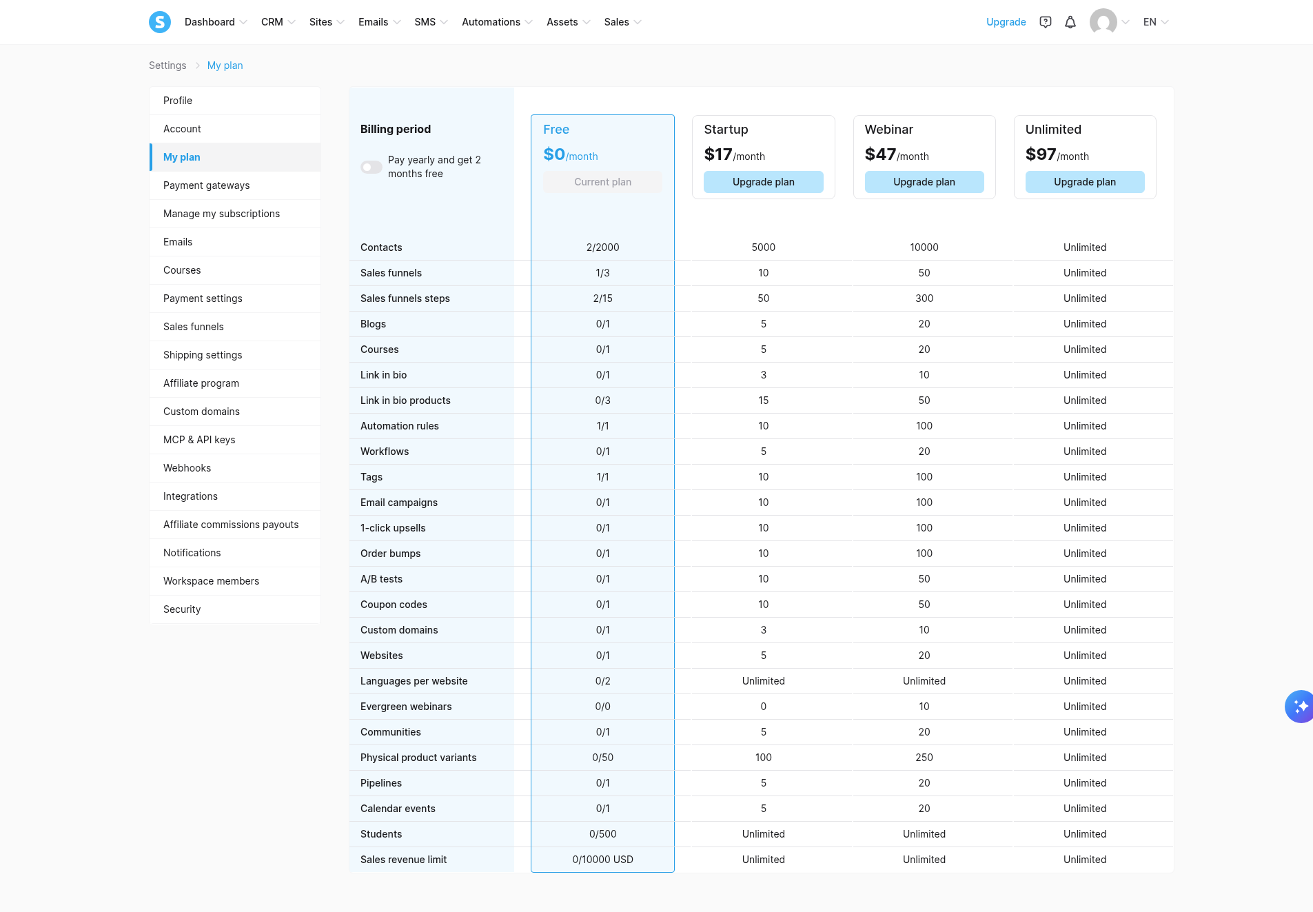Expand the Sales dropdown
Viewport: 1313px width, 912px height.
pos(622,22)
